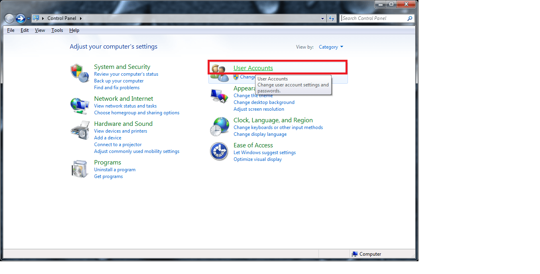Click Add a device link
The width and height of the screenshot is (540, 274).
pos(108,138)
